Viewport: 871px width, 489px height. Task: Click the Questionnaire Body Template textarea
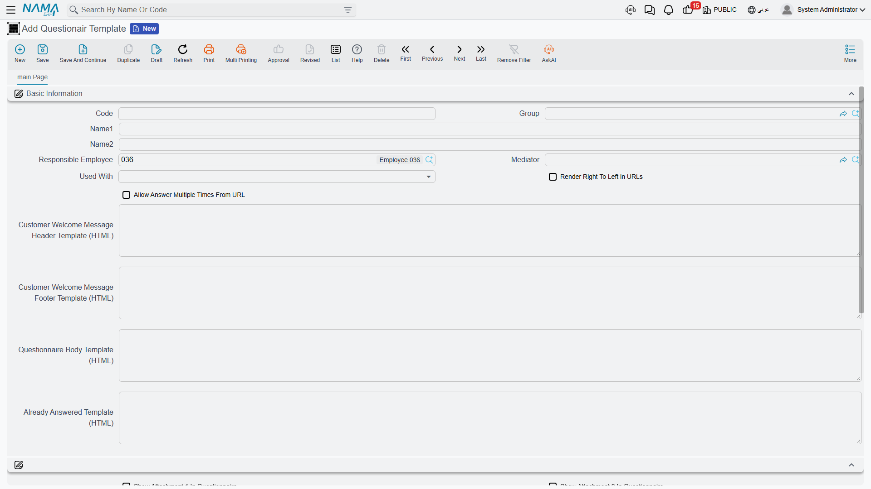tap(490, 355)
